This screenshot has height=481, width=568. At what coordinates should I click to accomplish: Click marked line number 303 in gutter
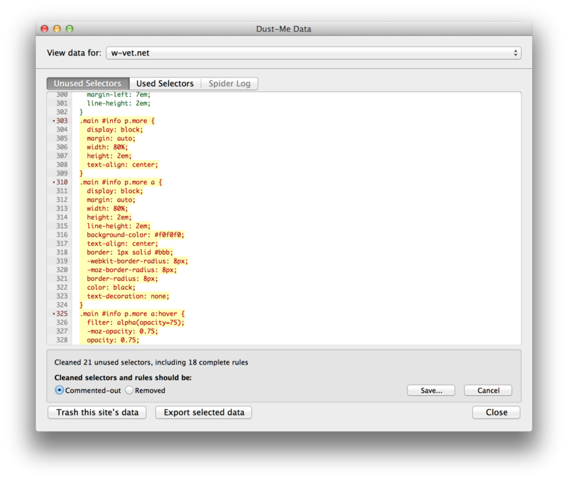coord(60,121)
